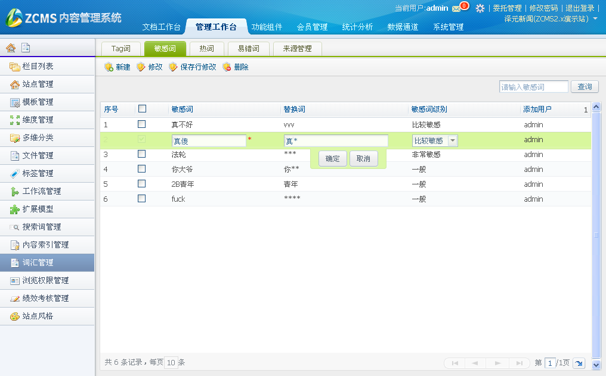
Task: Click the 删除 (Delete) toolbar icon
Action: (227, 67)
